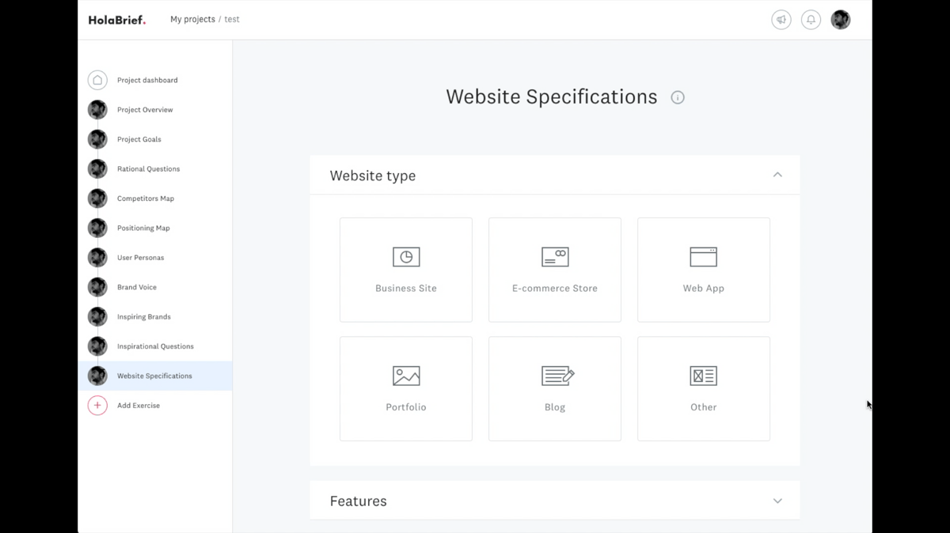Click the avatar icon next to Inspirational Questions
Screen dimensions: 950x533
click(x=97, y=346)
